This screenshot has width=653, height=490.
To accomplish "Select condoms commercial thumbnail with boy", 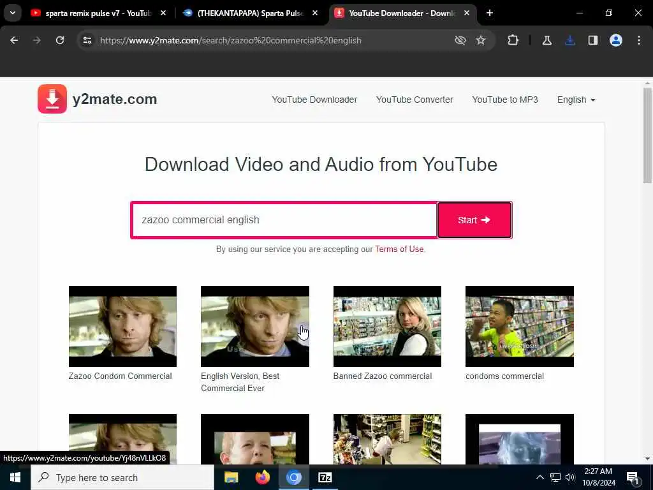I will (519, 326).
